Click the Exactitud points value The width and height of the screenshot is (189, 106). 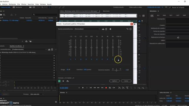tap(85, 69)
